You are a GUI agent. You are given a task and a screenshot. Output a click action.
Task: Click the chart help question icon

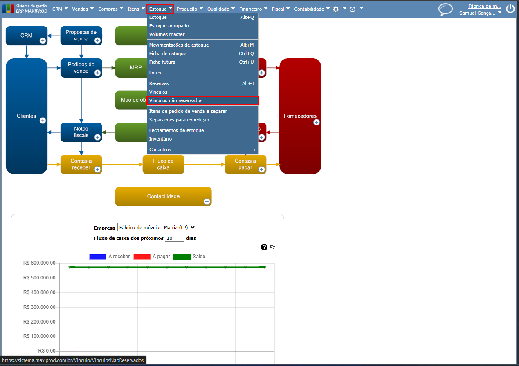tap(264, 247)
